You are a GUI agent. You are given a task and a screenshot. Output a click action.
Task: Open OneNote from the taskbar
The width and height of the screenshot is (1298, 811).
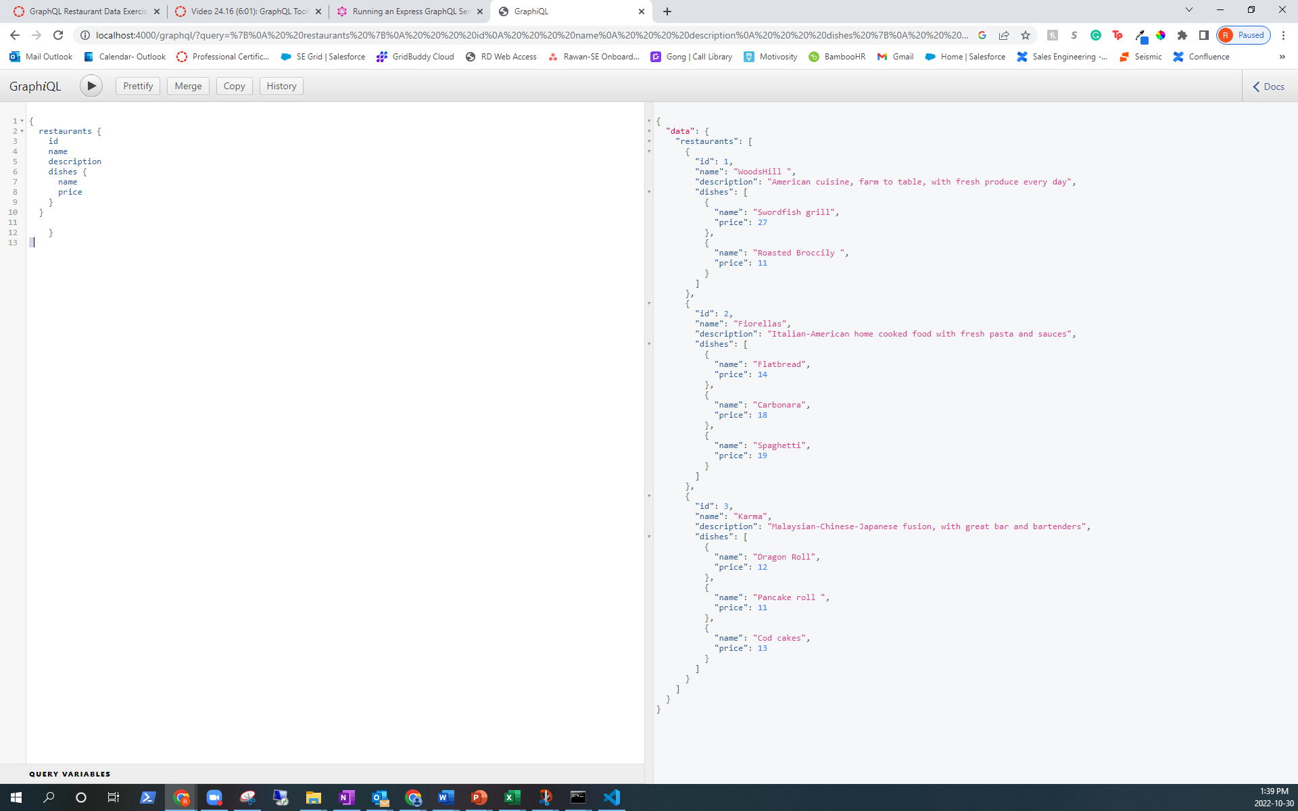point(346,797)
